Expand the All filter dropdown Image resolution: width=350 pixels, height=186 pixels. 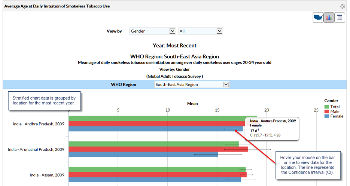(x=200, y=31)
